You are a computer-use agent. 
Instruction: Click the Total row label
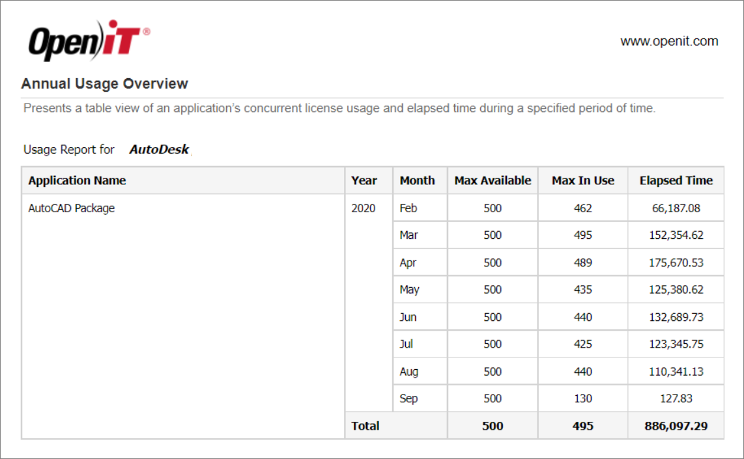(x=366, y=425)
